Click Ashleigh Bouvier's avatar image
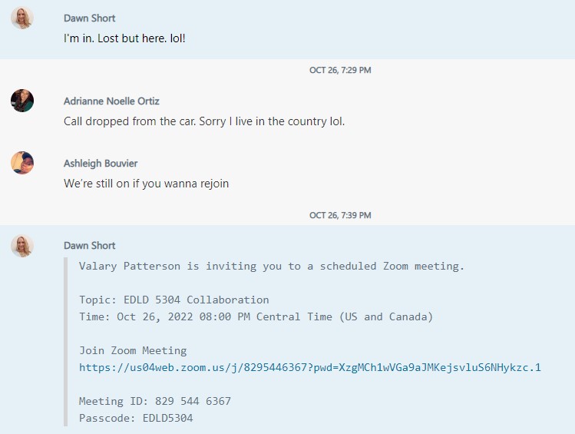Viewport: 575px width, 434px height. pos(22,163)
